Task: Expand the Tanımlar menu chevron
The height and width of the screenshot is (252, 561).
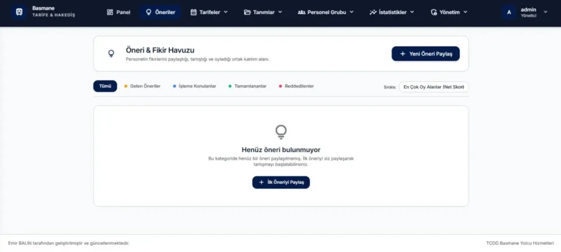Action: 280,12
